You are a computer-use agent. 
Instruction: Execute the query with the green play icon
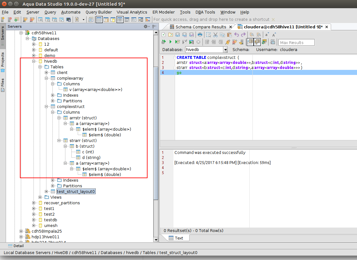[x=170, y=42]
